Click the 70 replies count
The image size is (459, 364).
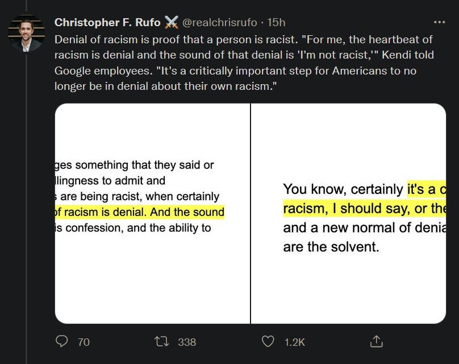coord(84,342)
